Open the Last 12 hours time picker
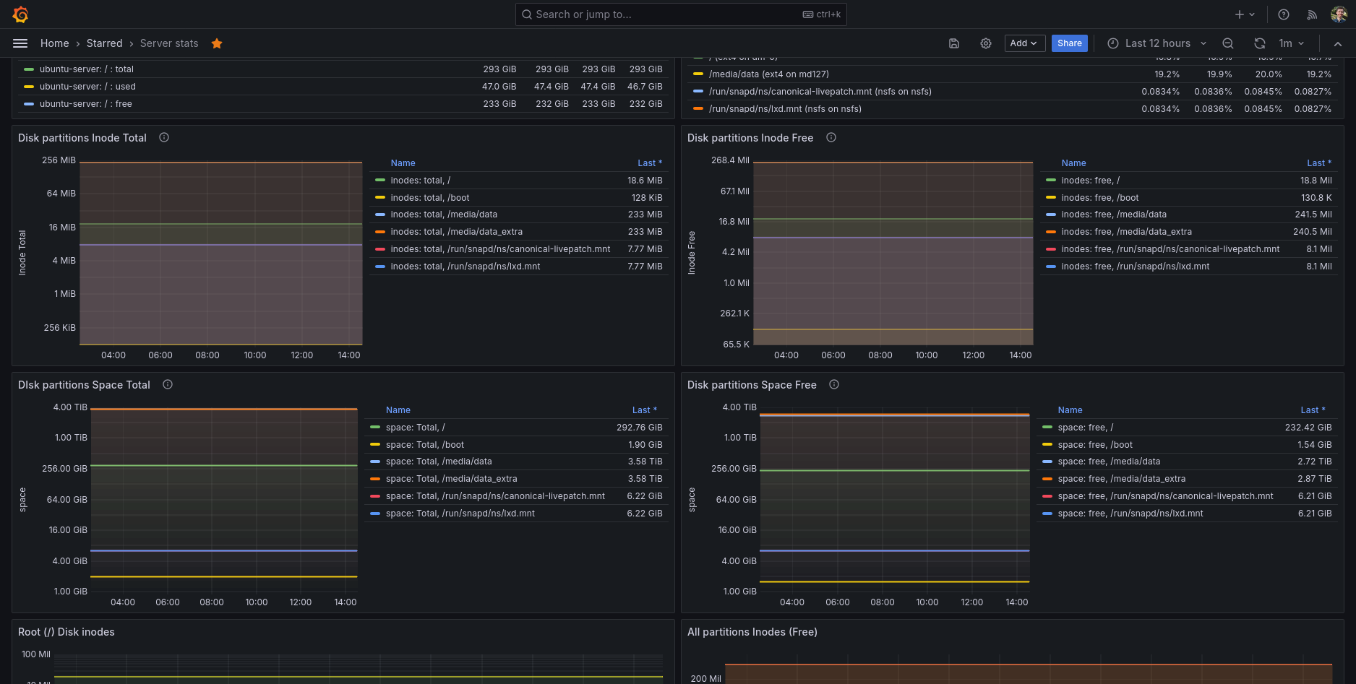1356x684 pixels. tap(1157, 43)
